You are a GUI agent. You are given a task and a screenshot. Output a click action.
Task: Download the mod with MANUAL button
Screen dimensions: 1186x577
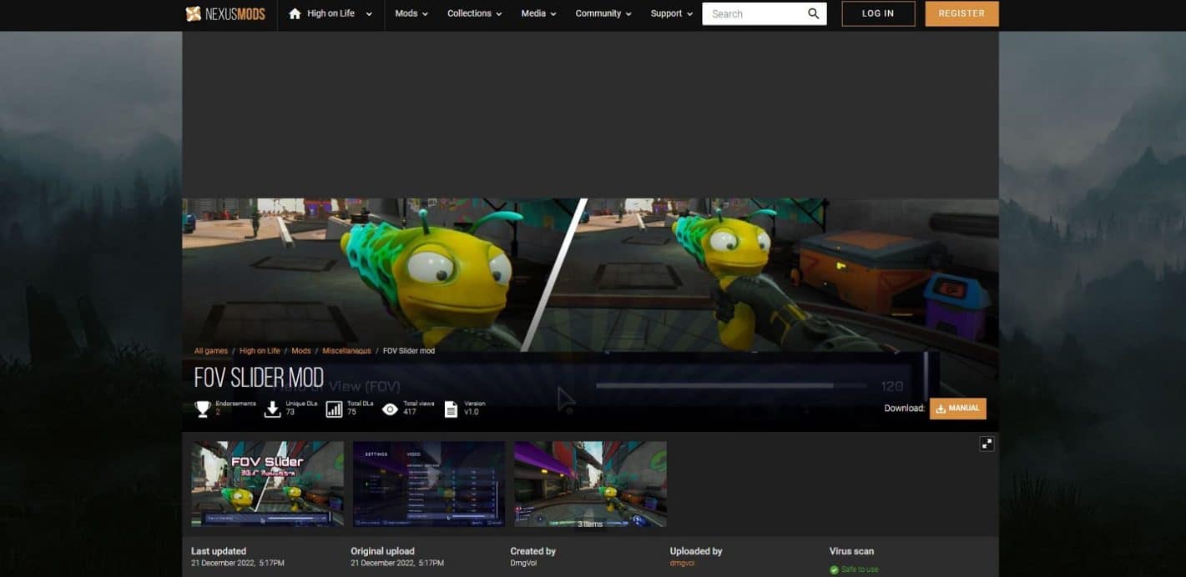[x=957, y=409]
